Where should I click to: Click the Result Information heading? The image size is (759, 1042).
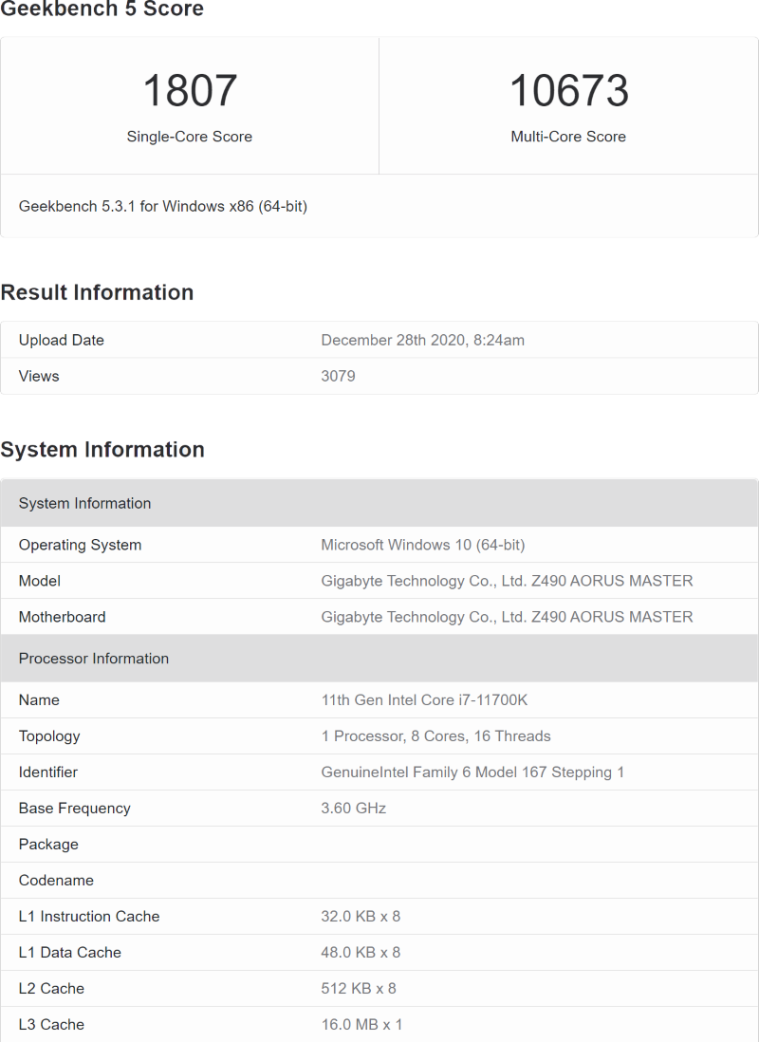97,292
